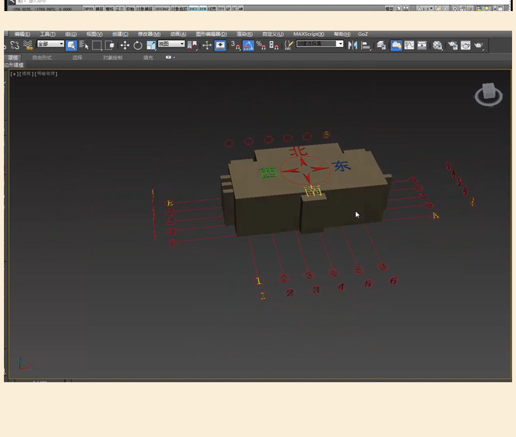Toggle the Graphite ribbon icon

point(396,46)
